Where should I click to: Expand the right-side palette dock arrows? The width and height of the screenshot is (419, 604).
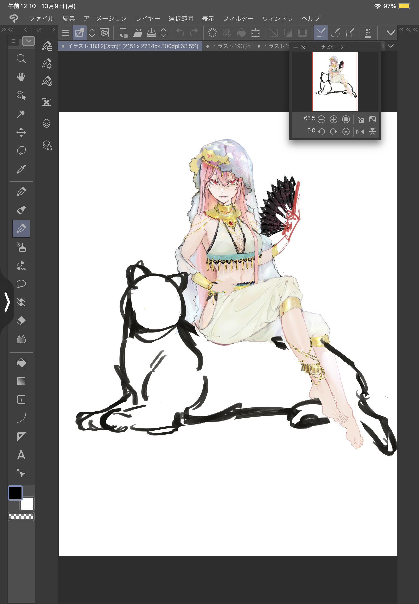408,30
